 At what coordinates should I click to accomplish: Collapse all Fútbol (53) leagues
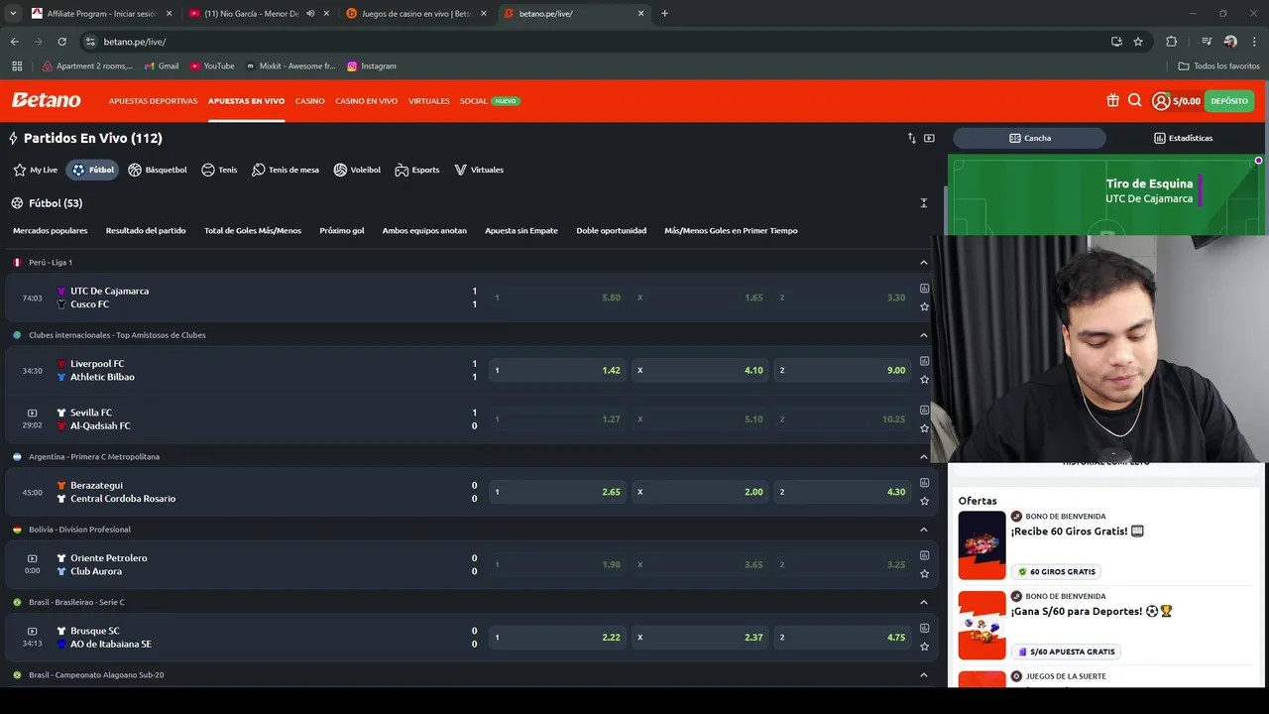coord(923,203)
